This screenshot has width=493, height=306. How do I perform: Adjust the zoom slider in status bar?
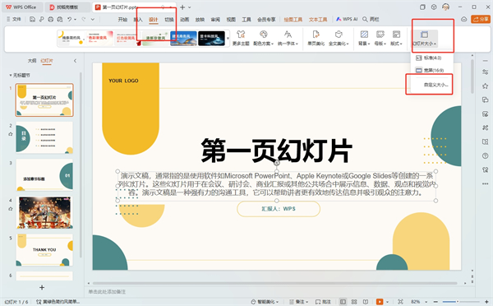pos(458,302)
